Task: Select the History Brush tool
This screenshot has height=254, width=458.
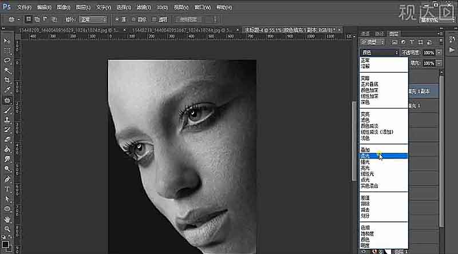Action: click(x=7, y=130)
